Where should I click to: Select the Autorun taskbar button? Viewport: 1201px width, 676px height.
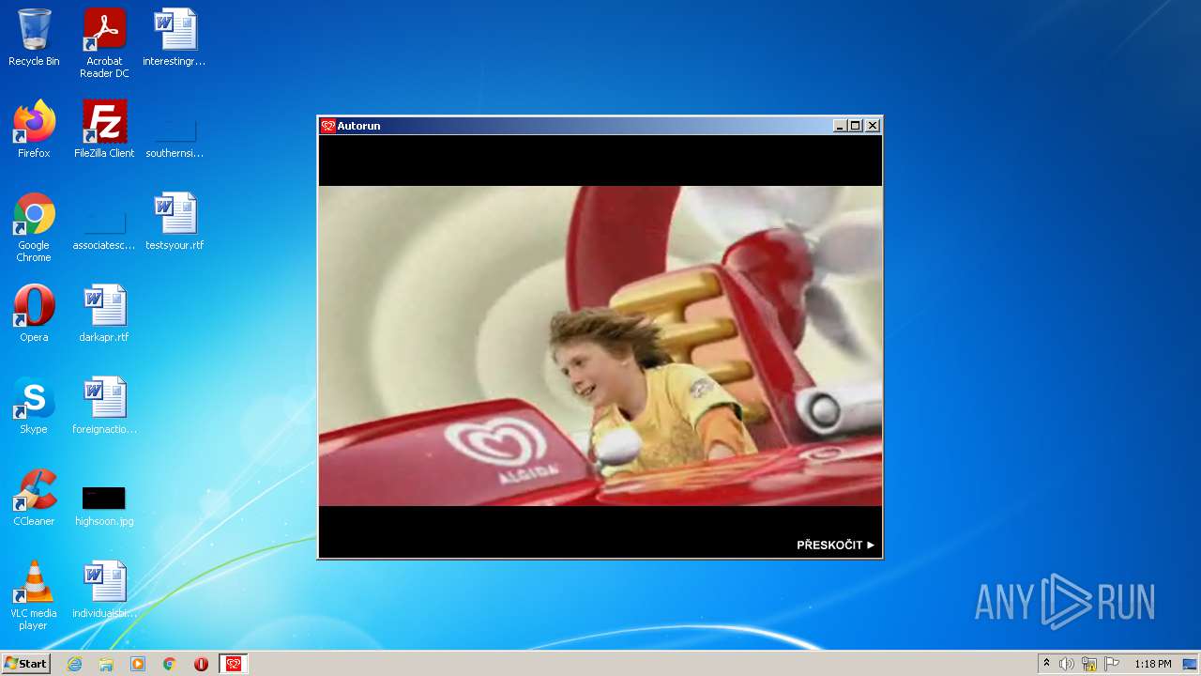pos(234,664)
